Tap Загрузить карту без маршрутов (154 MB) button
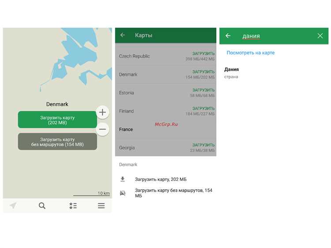Screen dimensions: 331x248 coord(57,142)
